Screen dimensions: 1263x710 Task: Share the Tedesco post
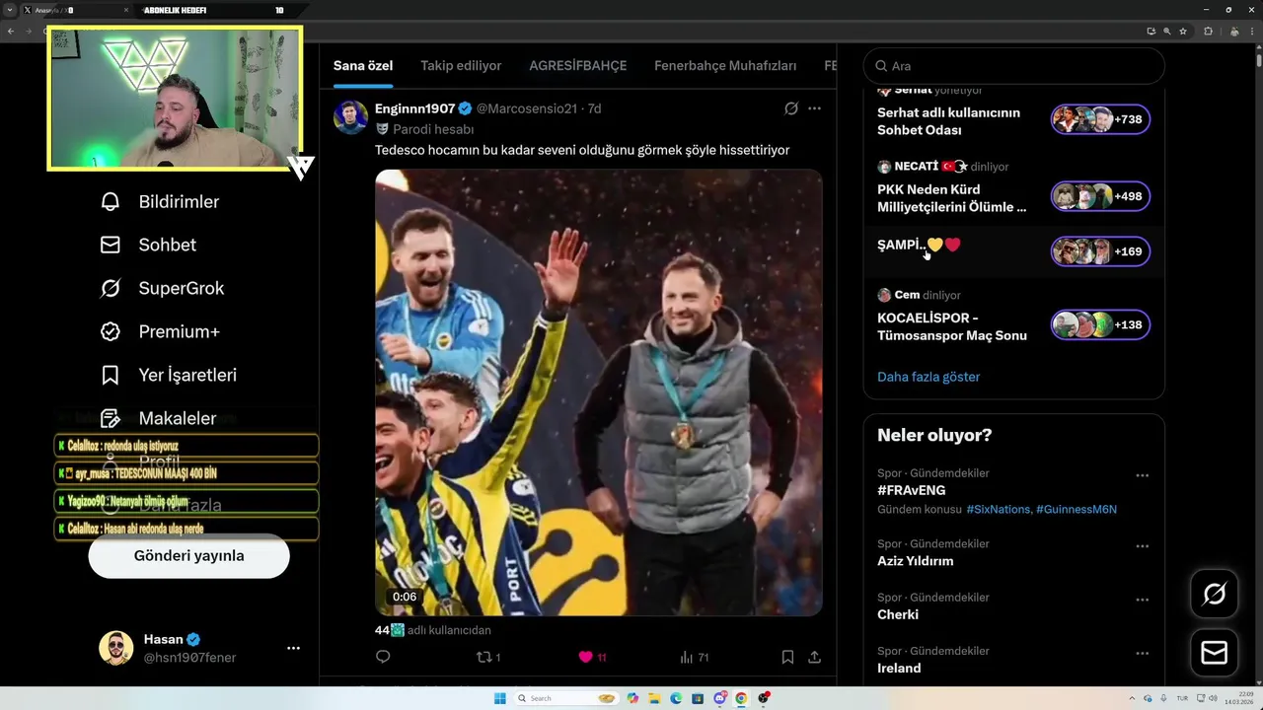click(x=814, y=657)
